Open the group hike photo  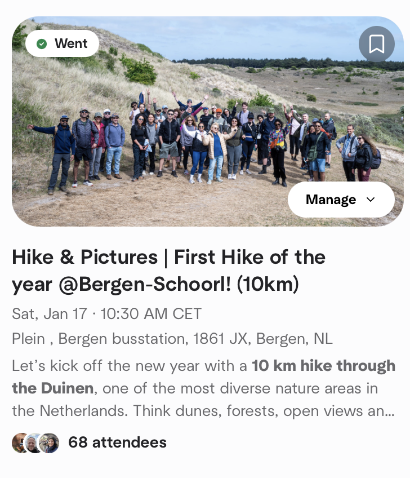tap(208, 121)
